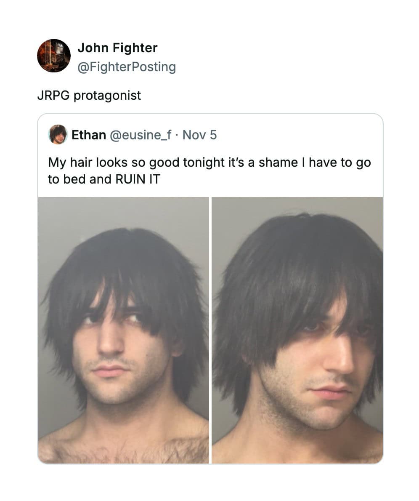Viewport: 419px width, 501px height.
Task: Click the word JRPG in the tweet
Action: point(53,95)
